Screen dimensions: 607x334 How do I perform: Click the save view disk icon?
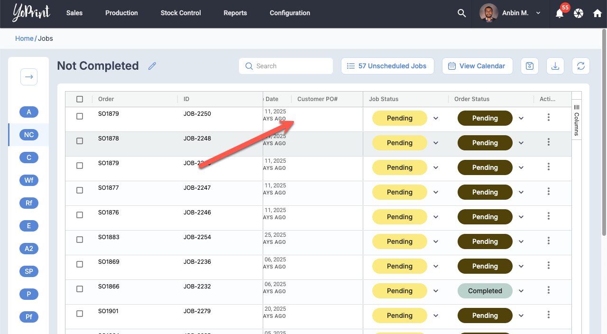tap(530, 66)
